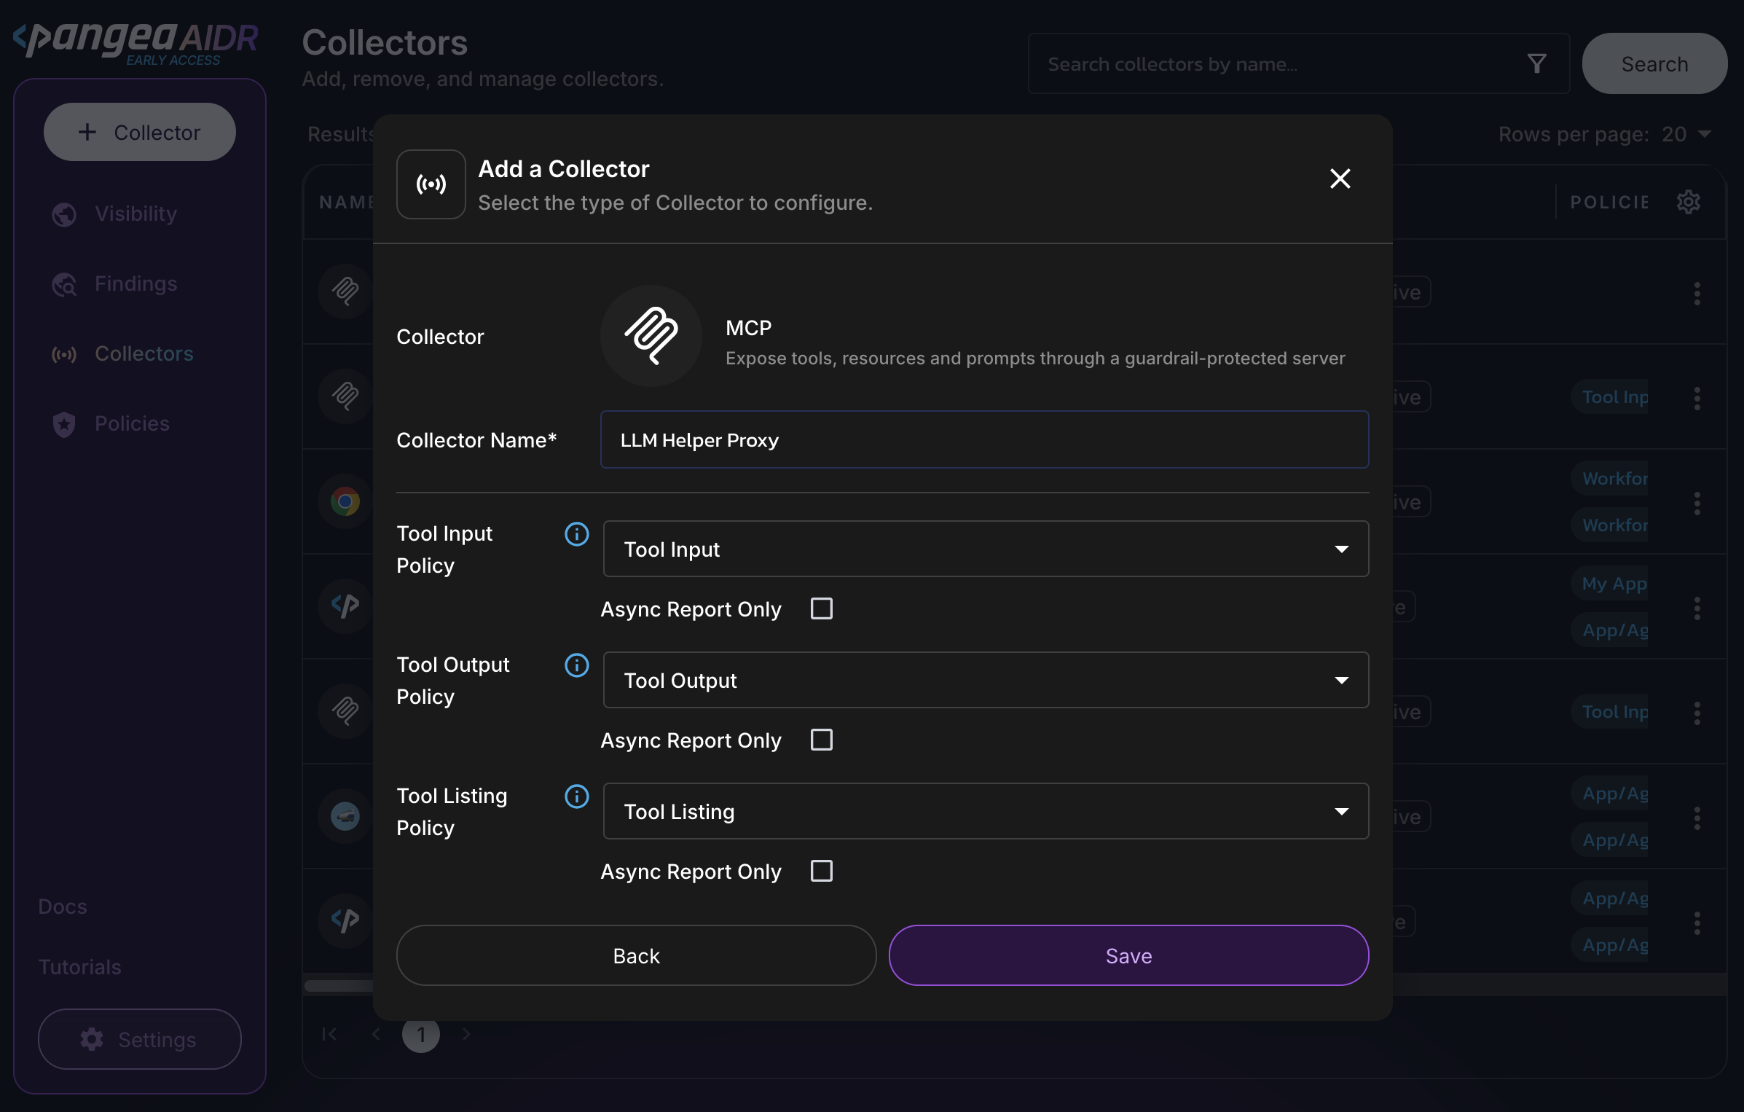Viewport: 1744px width, 1112px height.
Task: Open the Tool Listing policy dropdown
Action: click(x=985, y=811)
